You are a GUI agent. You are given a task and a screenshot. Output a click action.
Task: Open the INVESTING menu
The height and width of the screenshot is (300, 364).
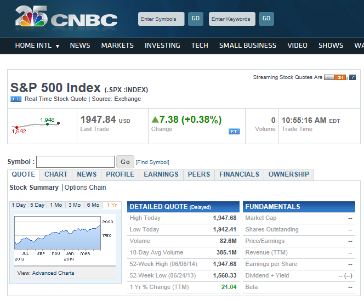[162, 46]
